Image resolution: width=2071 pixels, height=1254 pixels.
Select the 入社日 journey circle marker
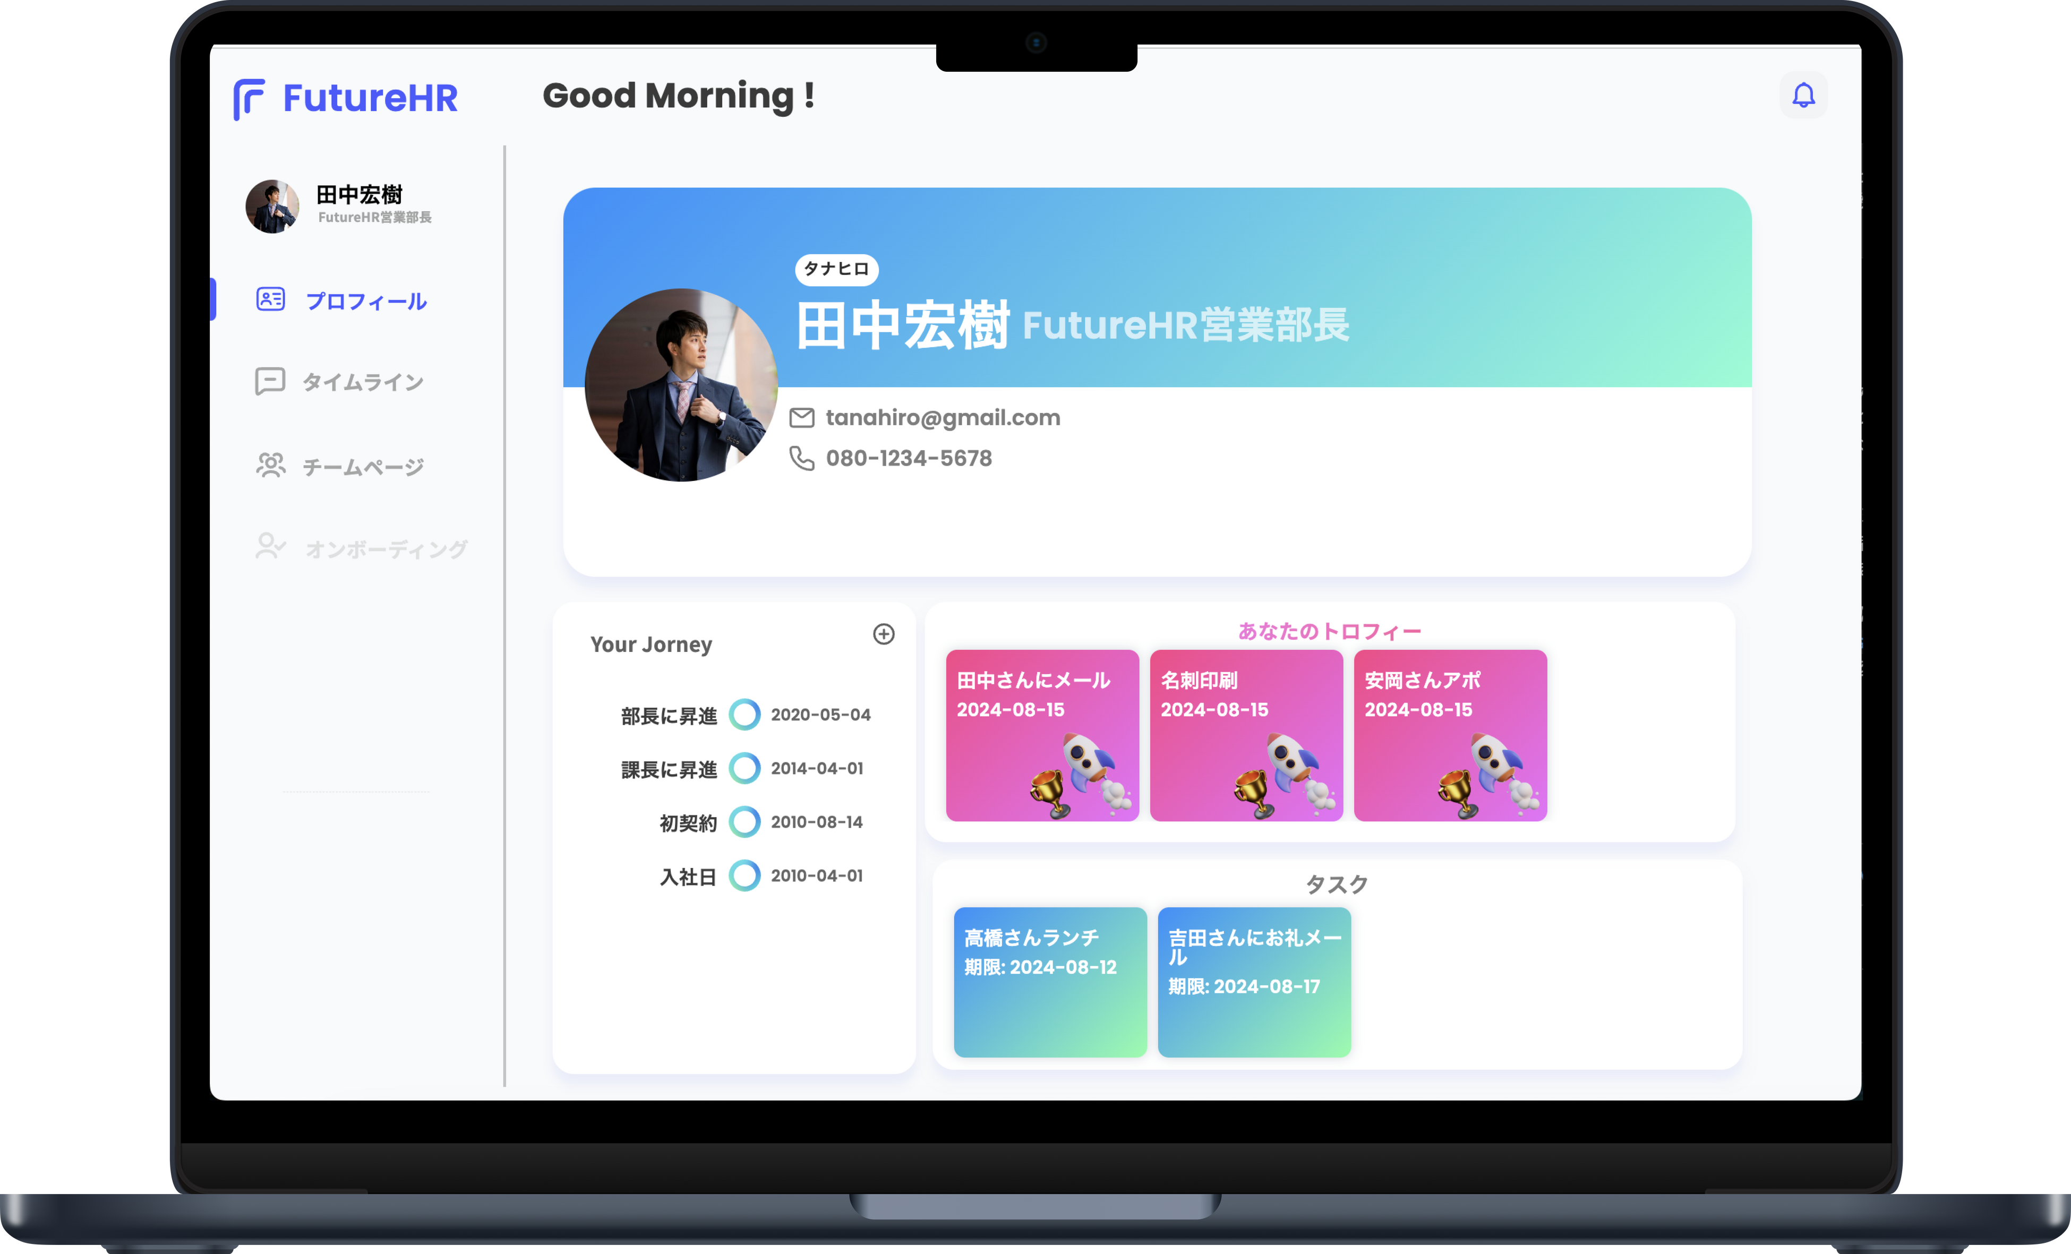[x=744, y=876]
